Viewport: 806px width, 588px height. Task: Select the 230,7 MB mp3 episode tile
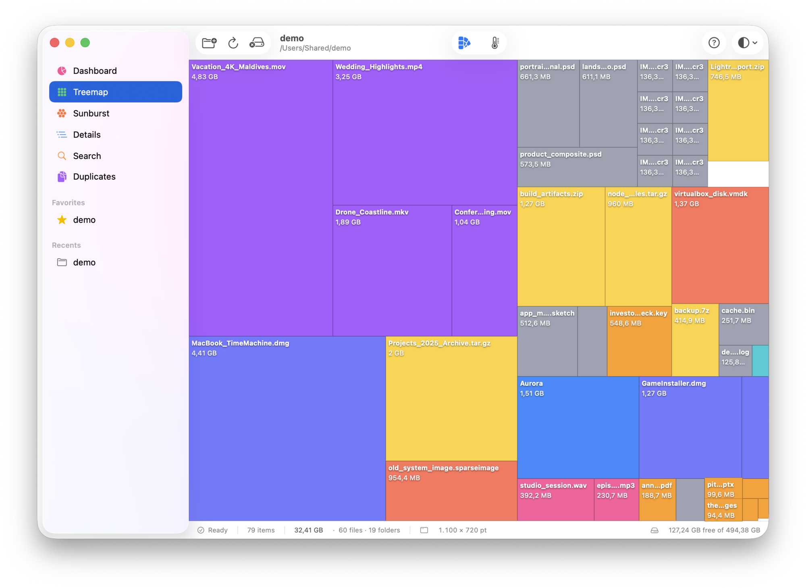[x=616, y=500]
